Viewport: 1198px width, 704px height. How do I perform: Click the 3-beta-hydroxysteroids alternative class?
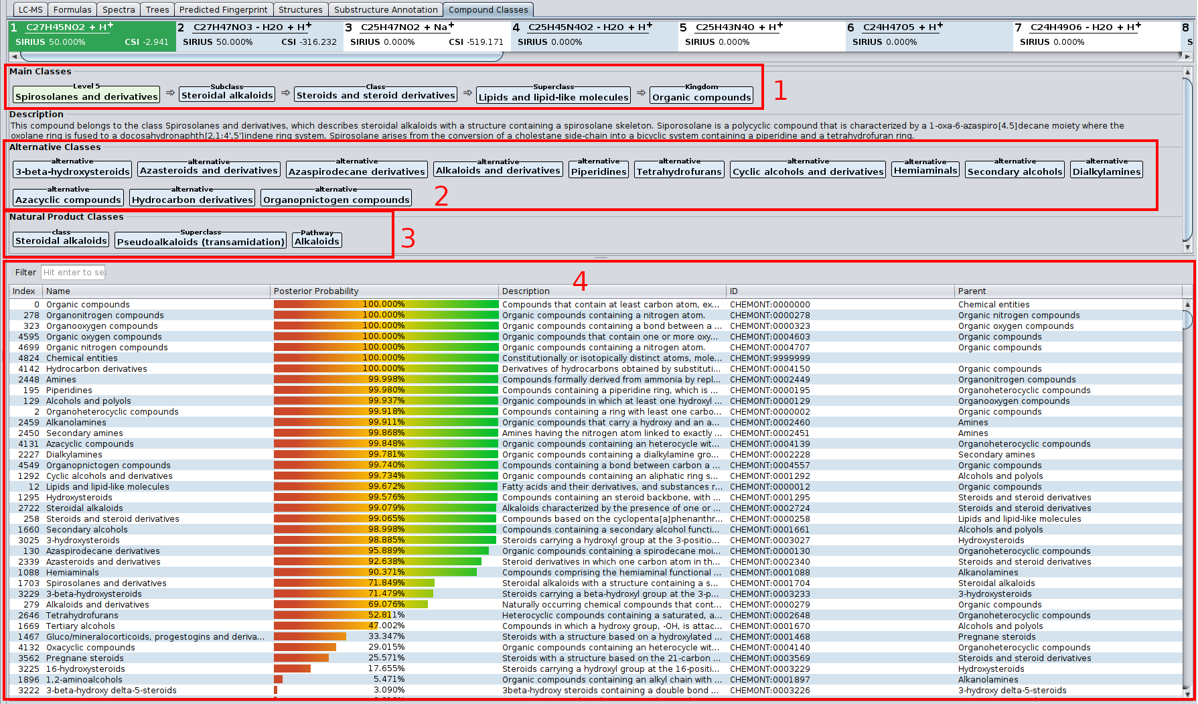(72, 171)
